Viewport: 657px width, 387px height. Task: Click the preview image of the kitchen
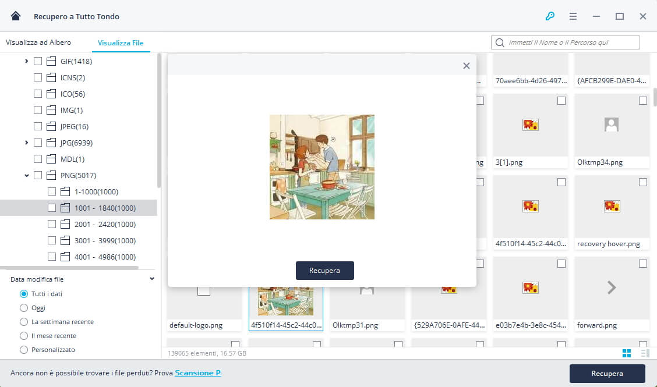[x=322, y=166]
